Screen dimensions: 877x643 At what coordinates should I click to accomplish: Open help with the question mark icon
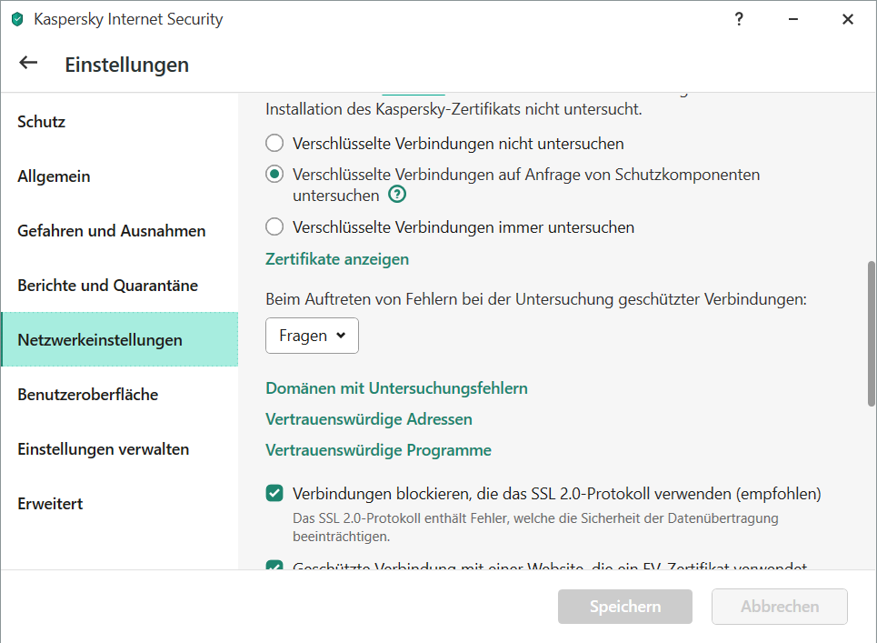739,19
